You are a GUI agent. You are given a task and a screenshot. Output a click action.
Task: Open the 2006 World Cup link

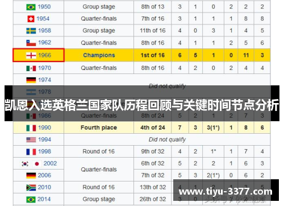click(x=44, y=175)
